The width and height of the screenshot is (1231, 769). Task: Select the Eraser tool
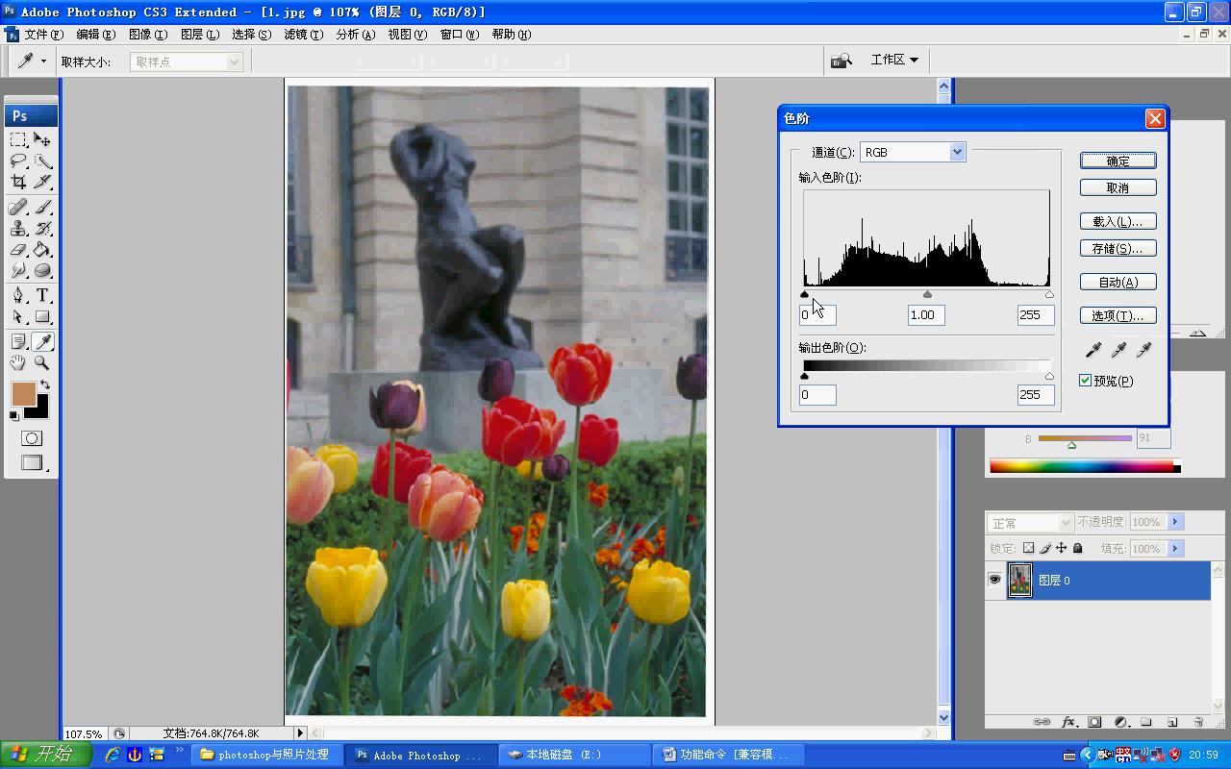(x=18, y=249)
